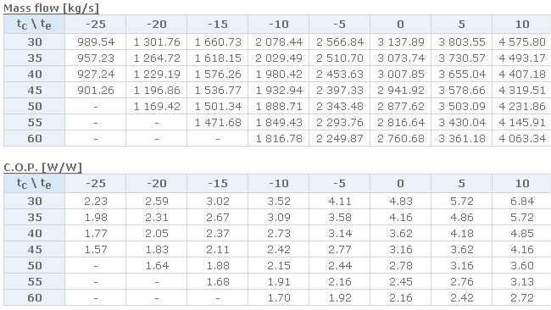Click the C.O.P. cell showing 2.23
551x310 pixels.
tap(96, 202)
